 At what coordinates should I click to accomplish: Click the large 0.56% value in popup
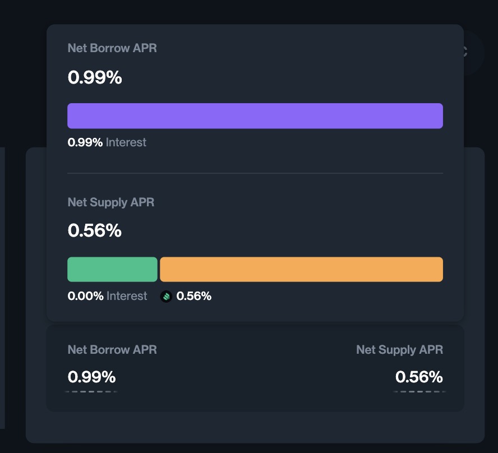[x=94, y=230]
